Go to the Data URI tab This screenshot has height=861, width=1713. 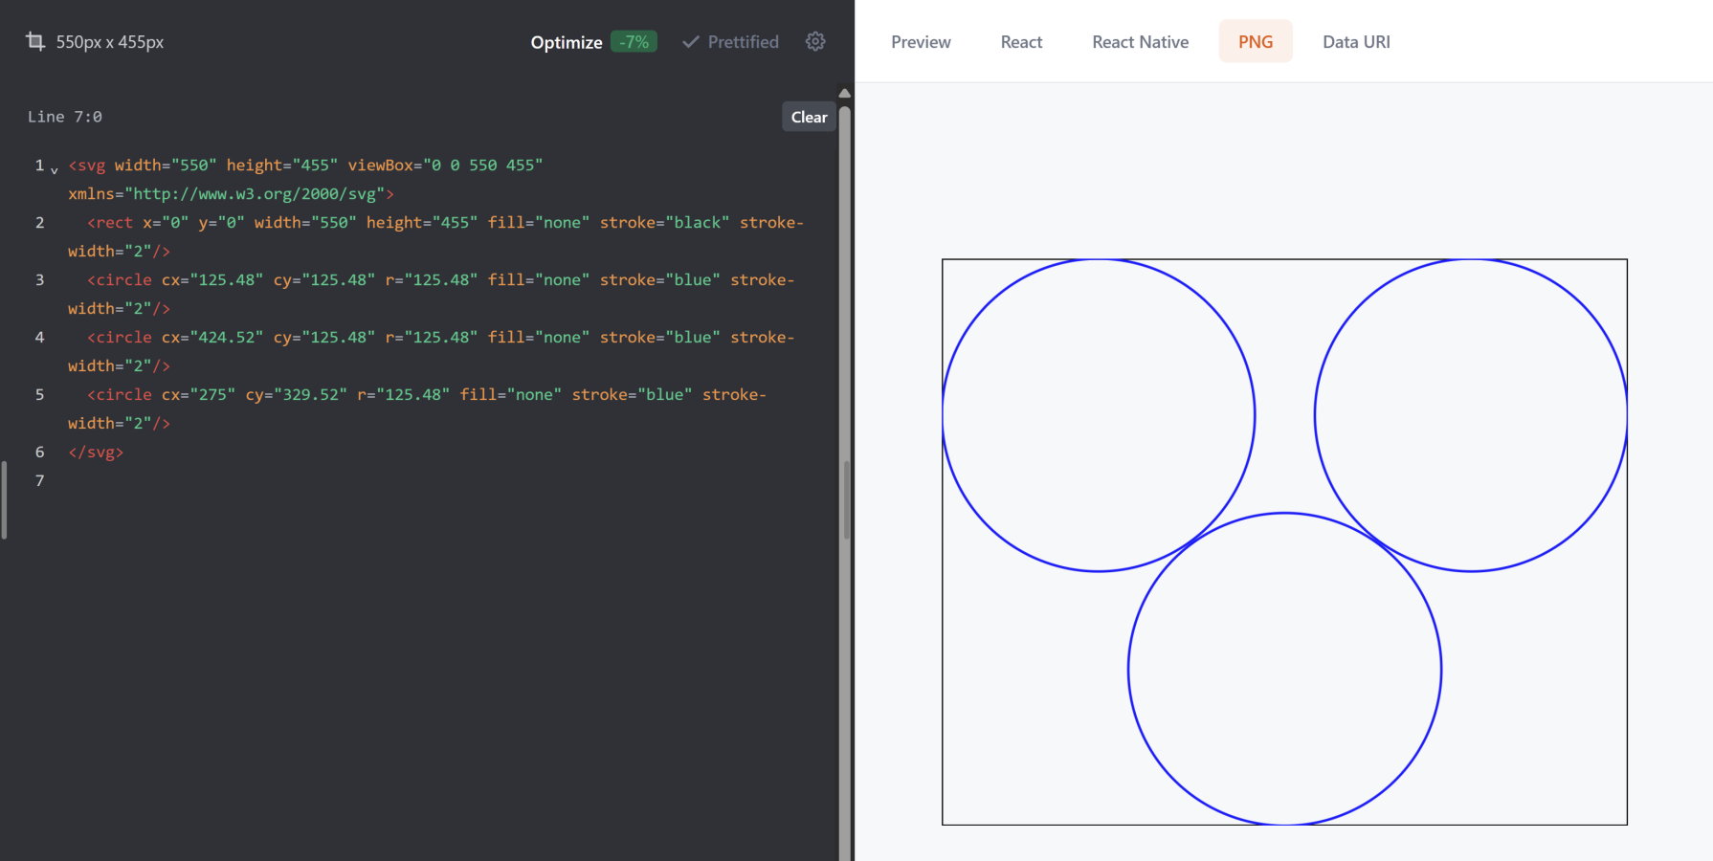(x=1356, y=42)
